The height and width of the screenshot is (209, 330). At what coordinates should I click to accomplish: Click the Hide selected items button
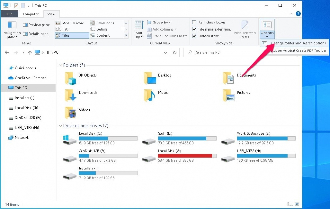(245, 29)
